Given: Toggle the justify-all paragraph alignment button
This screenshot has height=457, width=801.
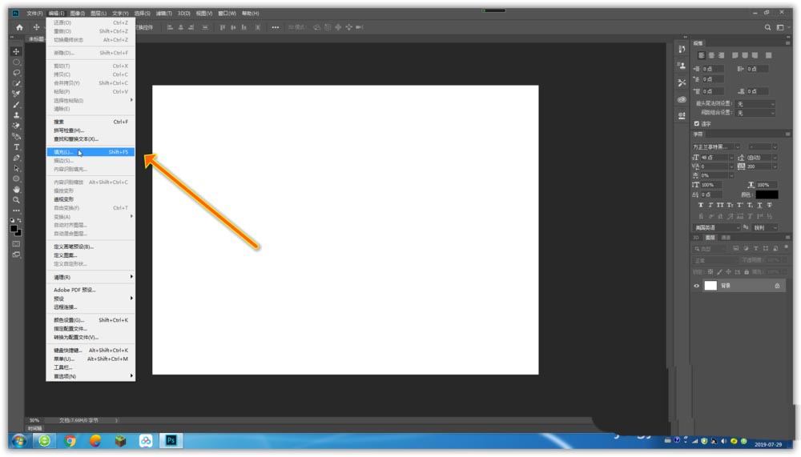Looking at the screenshot, I should (x=768, y=55).
